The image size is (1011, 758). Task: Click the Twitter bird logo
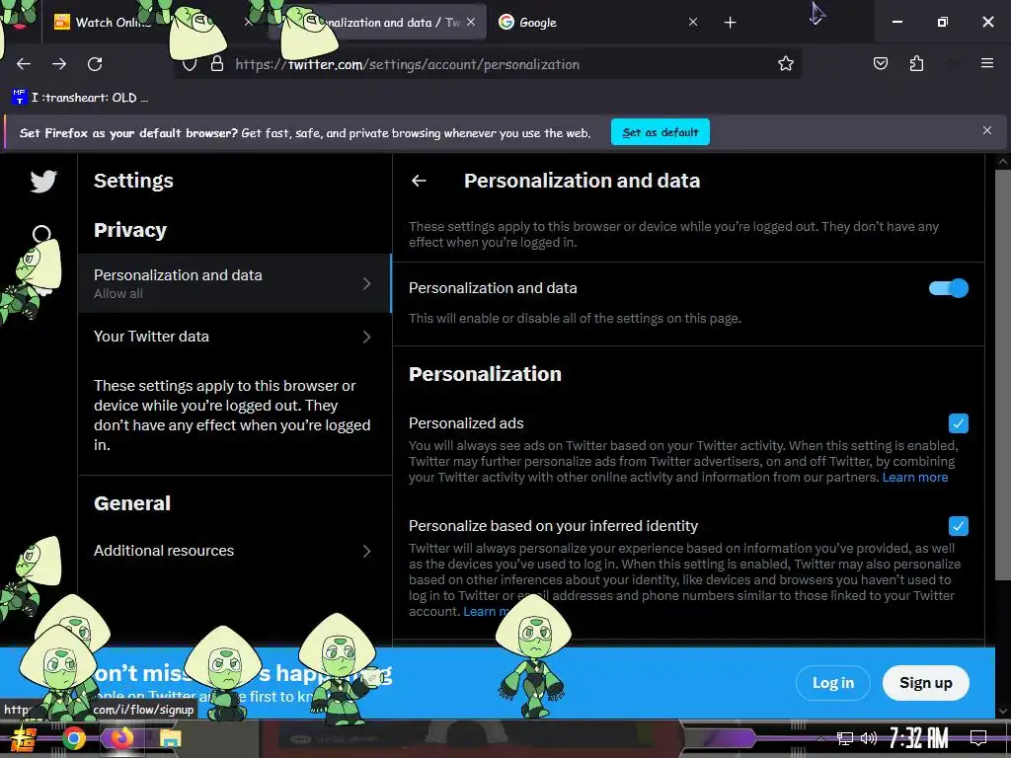43,182
